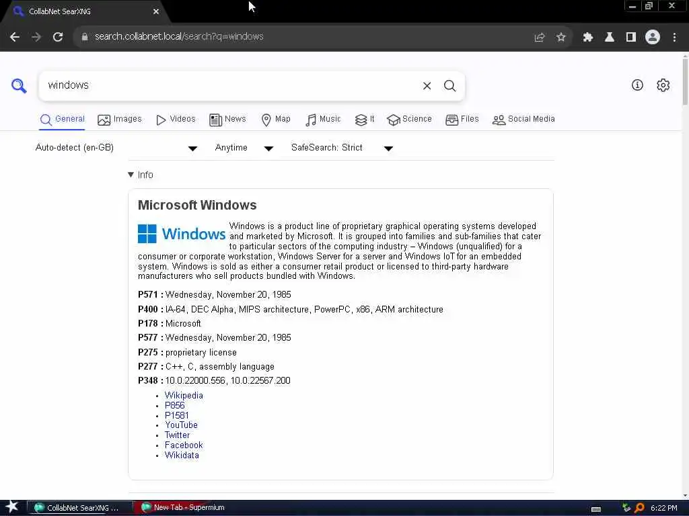Switch to the Map tab
Image resolution: width=689 pixels, height=516 pixels.
276,120
